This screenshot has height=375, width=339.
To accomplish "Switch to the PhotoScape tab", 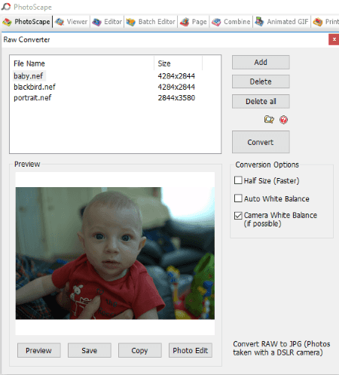I will tap(26, 22).
